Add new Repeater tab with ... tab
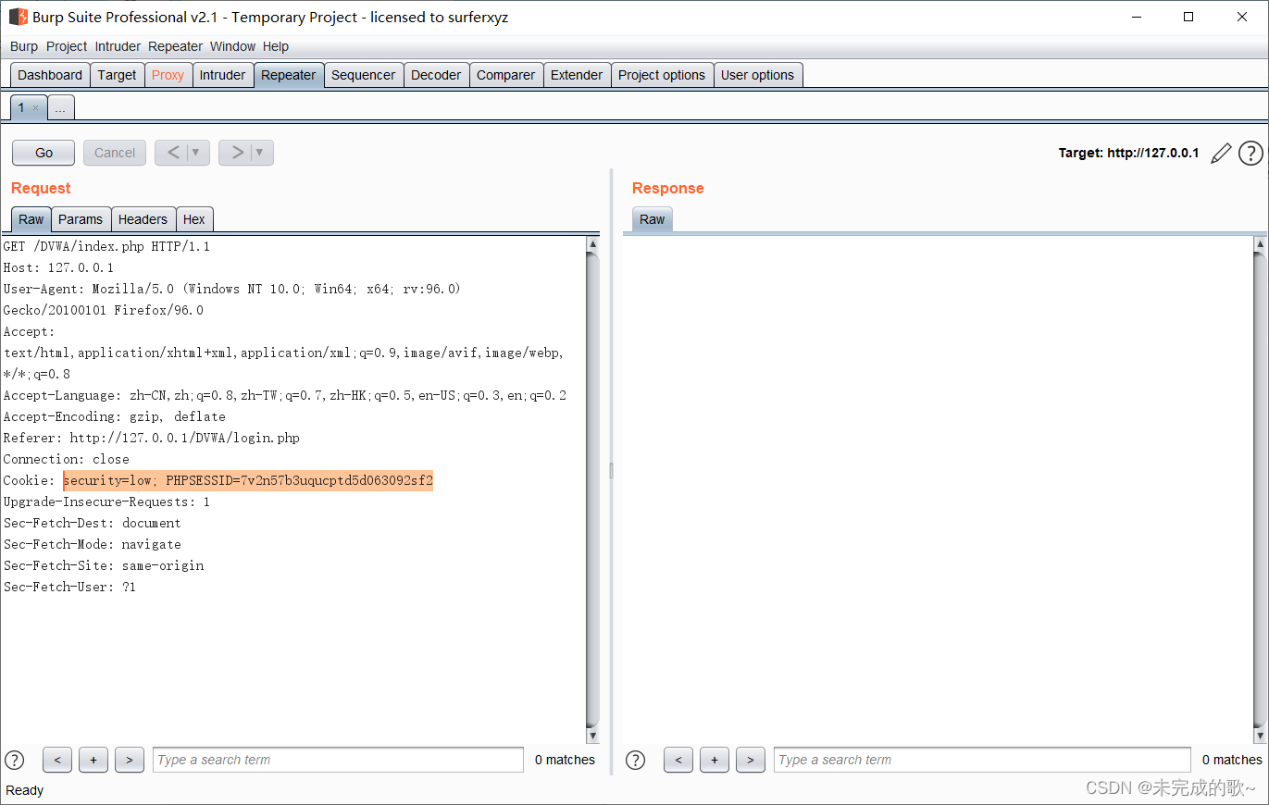 click(60, 108)
